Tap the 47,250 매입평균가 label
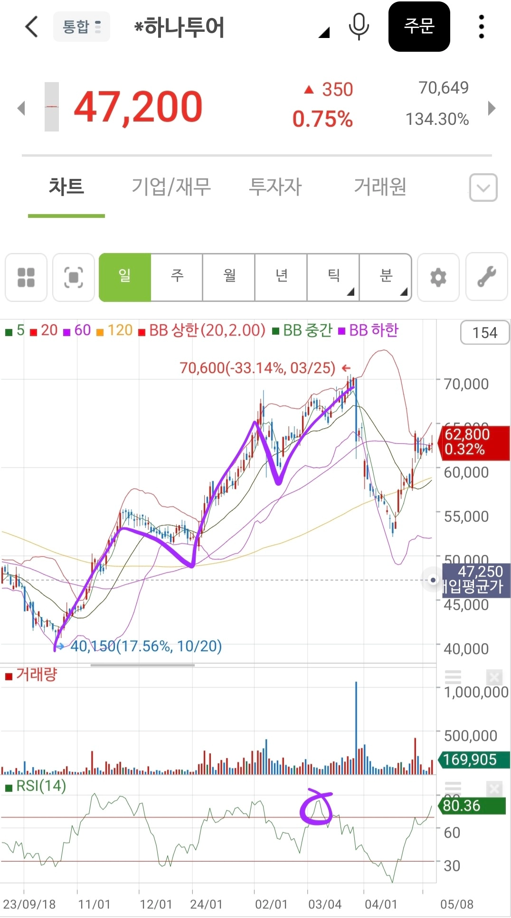This screenshot has width=511, height=918. (476, 580)
